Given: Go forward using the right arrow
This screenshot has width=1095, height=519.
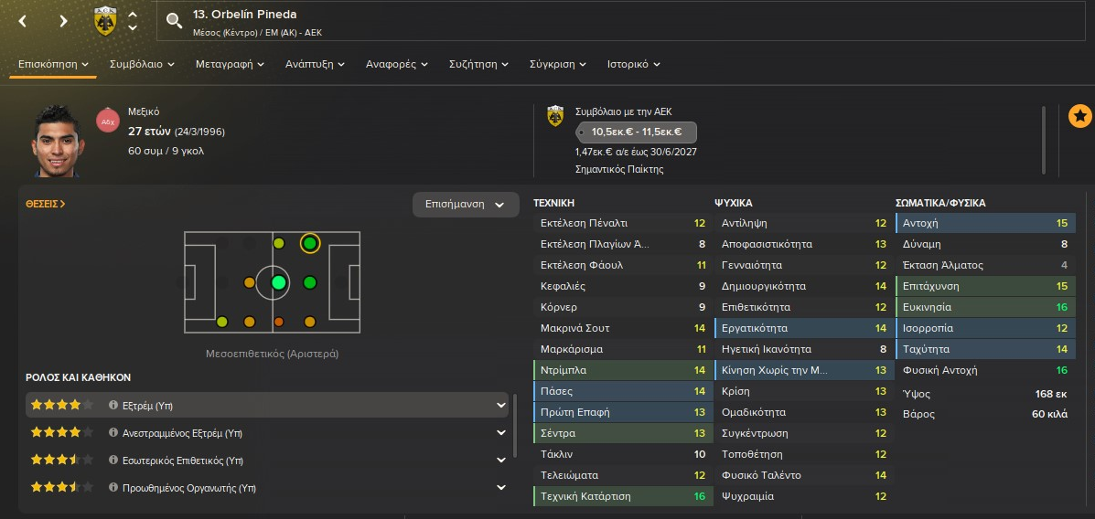Looking at the screenshot, I should [x=63, y=21].
